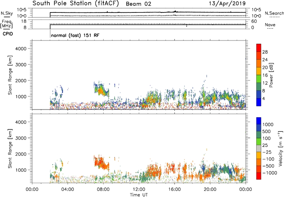Viewport: 284px width, 197px height.
Task: Select the Velocity [m s⁻¹] colorbar title
Action: click(280, 148)
